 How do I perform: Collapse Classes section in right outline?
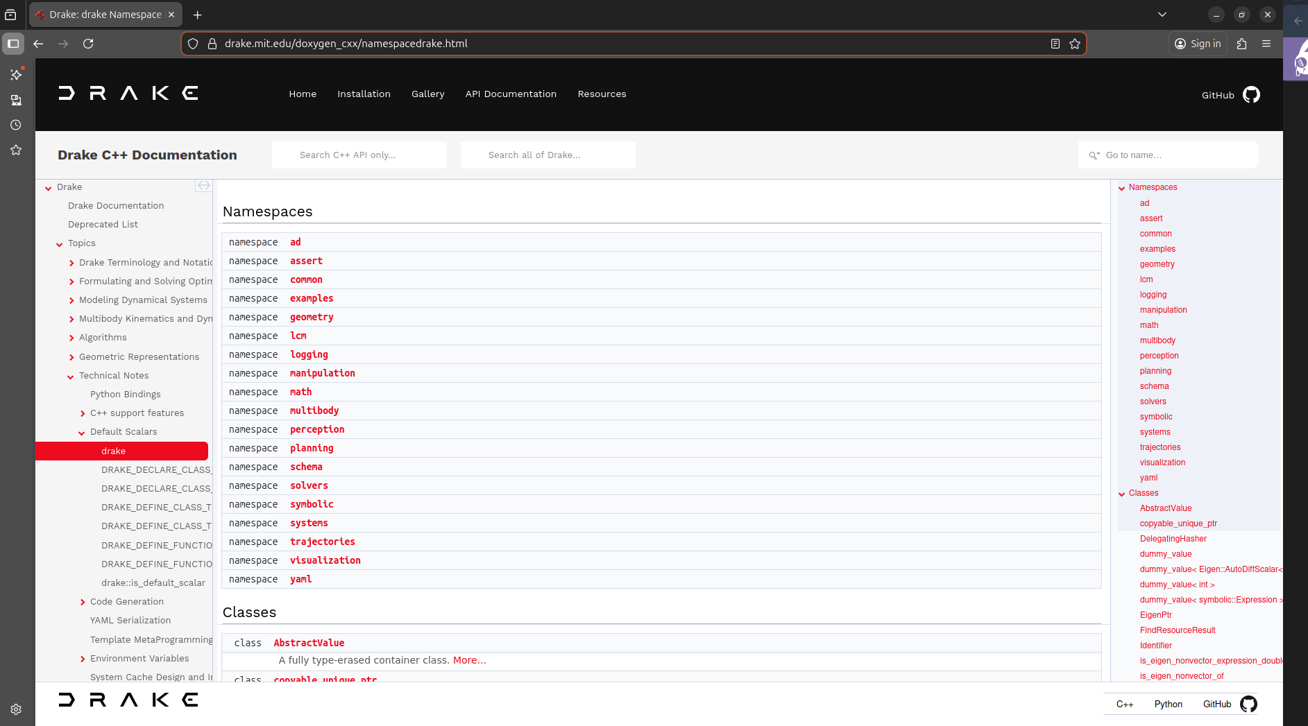[1121, 494]
